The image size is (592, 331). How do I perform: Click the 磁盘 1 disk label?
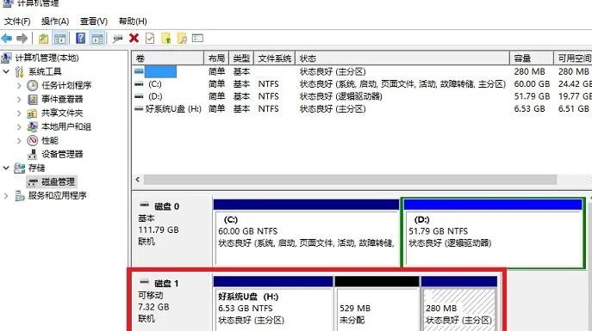166,283
